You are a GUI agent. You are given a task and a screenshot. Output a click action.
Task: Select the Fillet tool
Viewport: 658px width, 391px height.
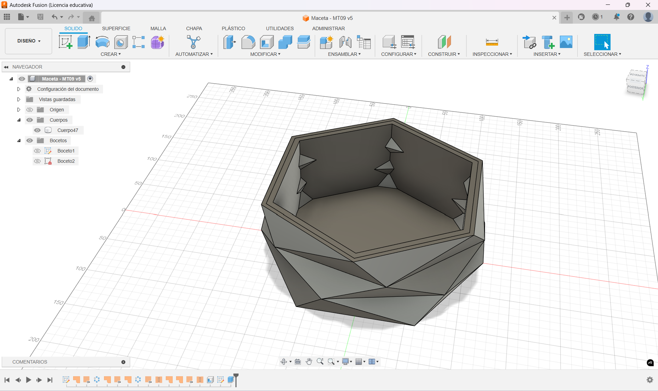pos(248,42)
